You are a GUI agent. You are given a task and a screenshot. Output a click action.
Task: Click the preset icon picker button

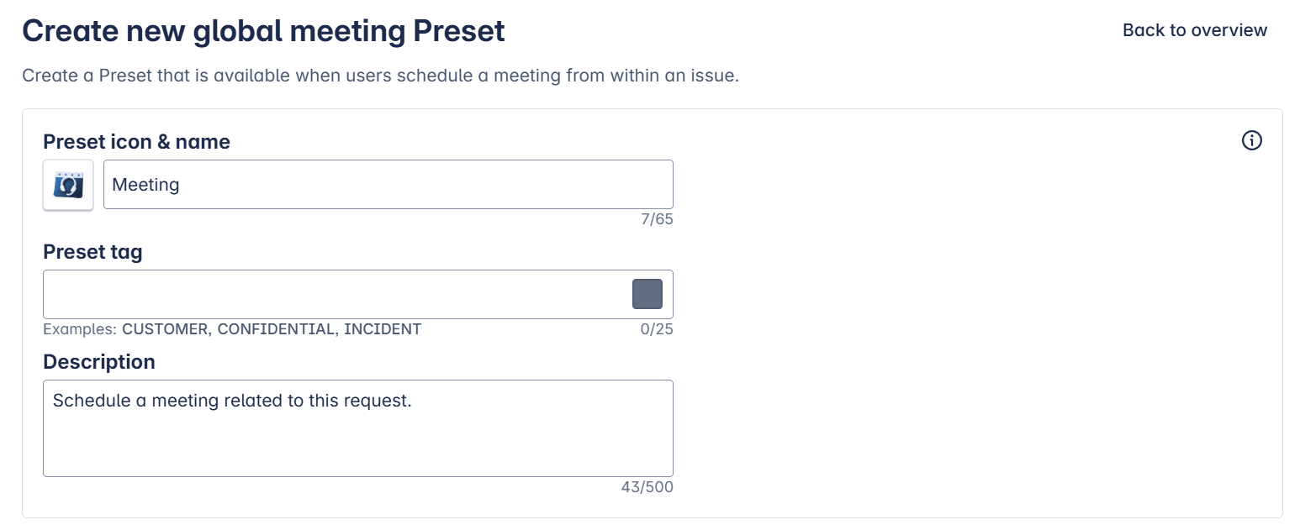click(68, 185)
